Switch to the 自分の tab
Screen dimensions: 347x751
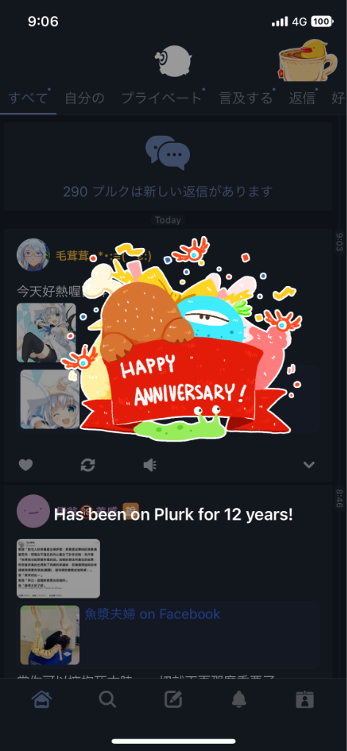pos(84,98)
